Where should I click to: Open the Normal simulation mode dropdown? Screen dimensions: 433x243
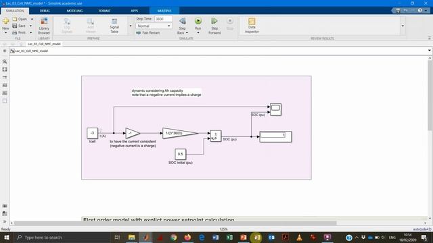point(154,26)
